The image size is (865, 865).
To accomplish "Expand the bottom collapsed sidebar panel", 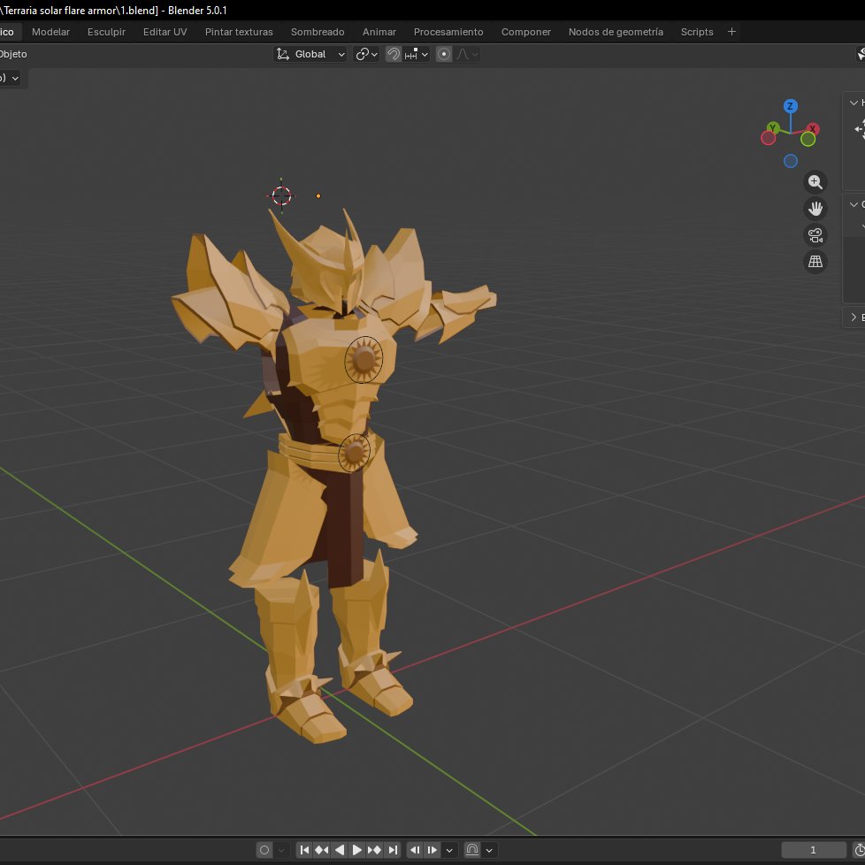I will click(854, 318).
